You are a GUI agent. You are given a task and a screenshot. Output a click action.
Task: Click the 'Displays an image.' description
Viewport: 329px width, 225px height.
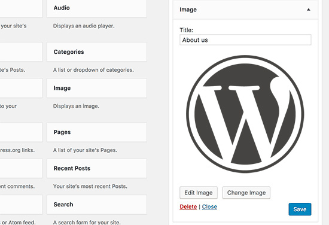[x=76, y=106]
